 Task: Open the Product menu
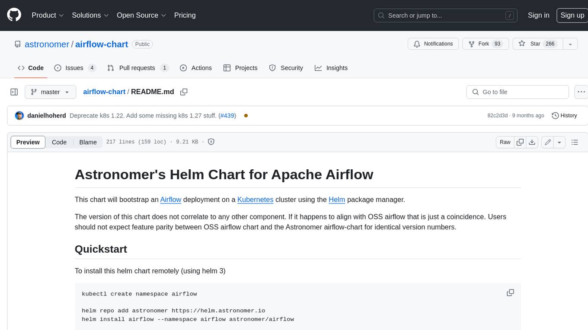[48, 15]
